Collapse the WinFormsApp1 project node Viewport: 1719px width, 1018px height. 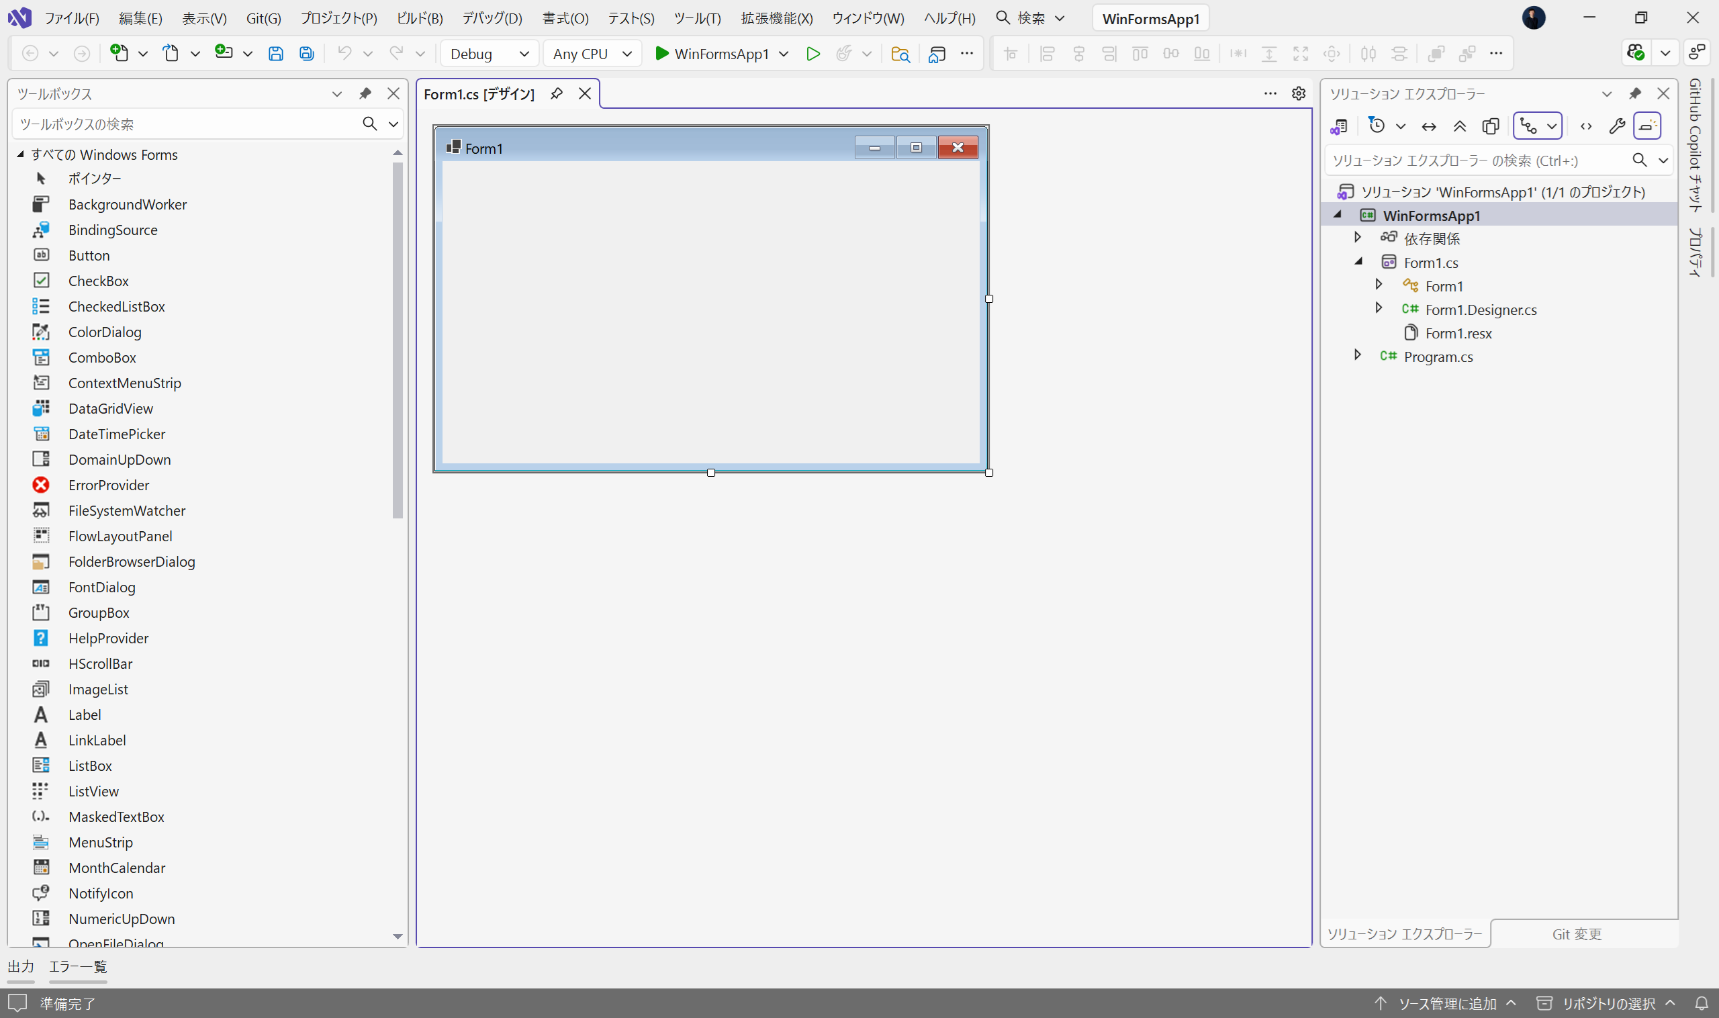(x=1337, y=215)
